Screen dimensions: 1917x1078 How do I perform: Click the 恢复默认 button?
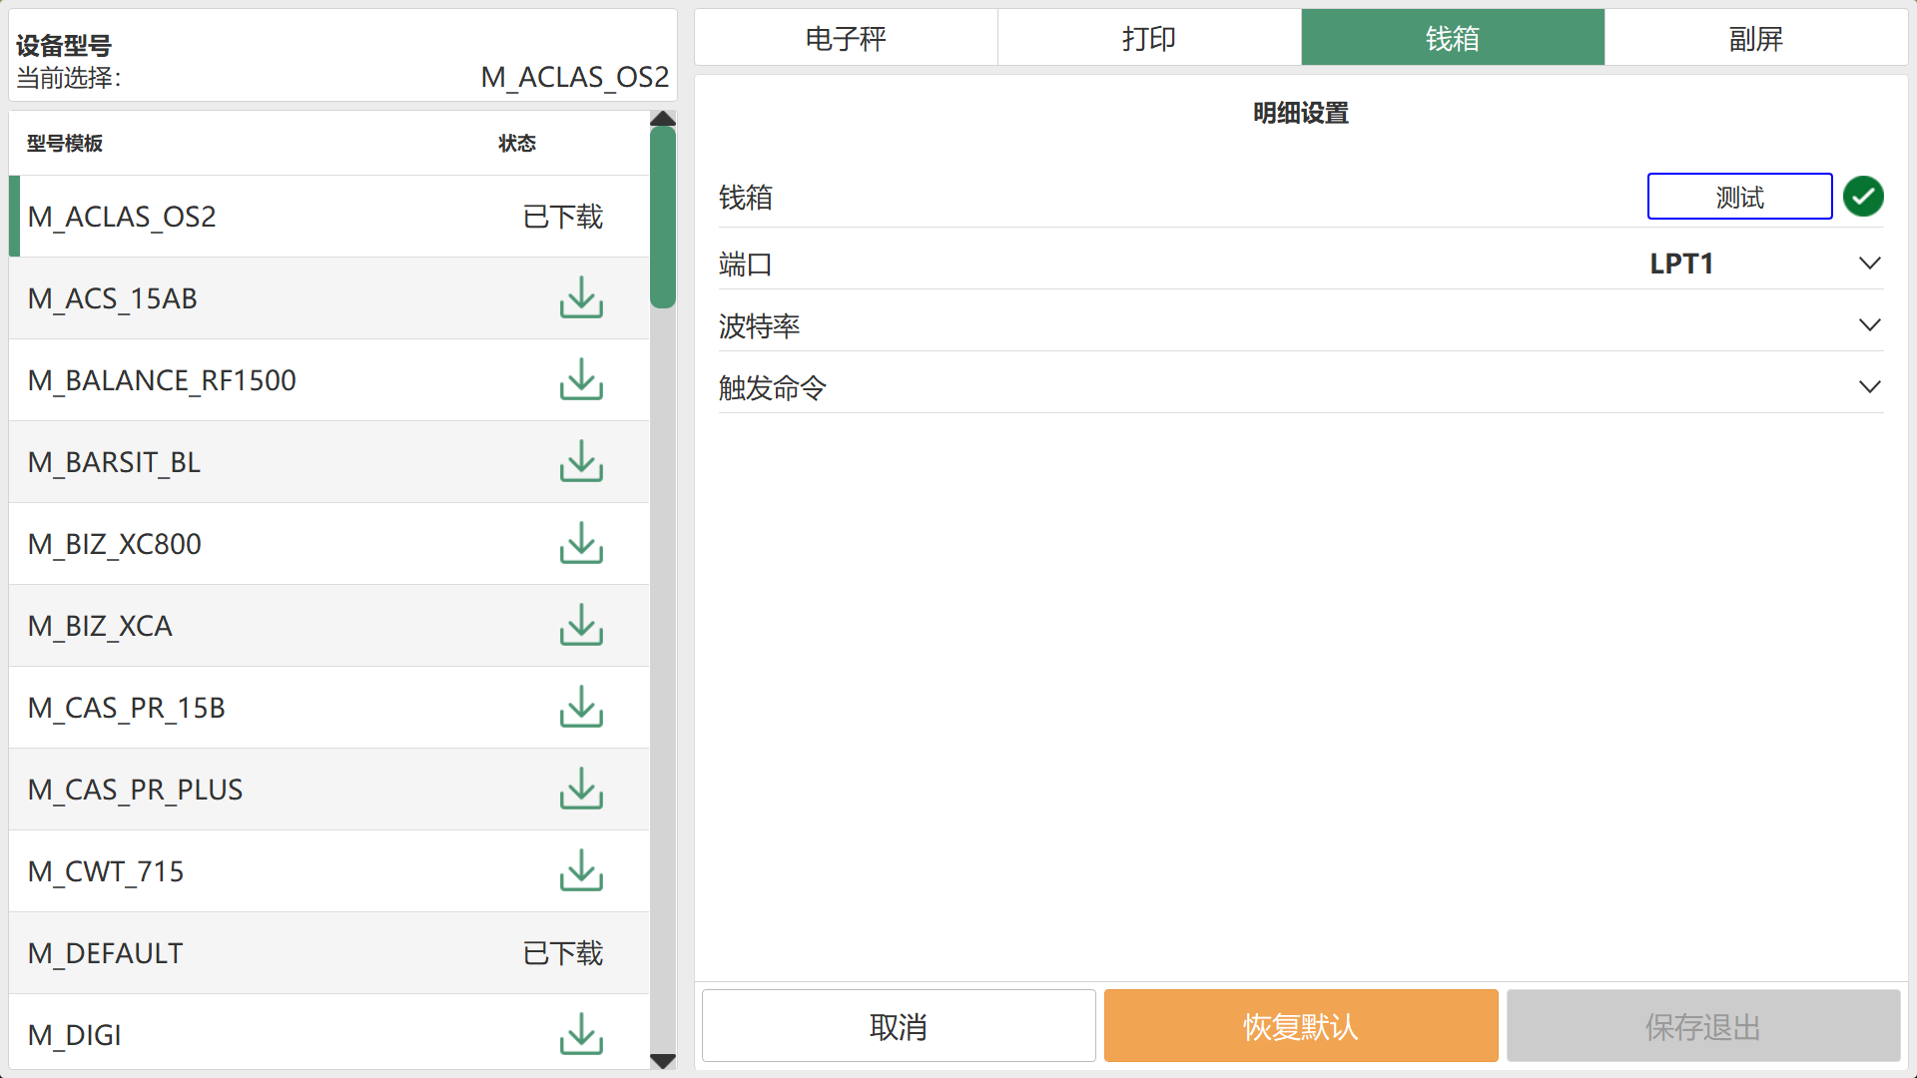(1301, 1026)
